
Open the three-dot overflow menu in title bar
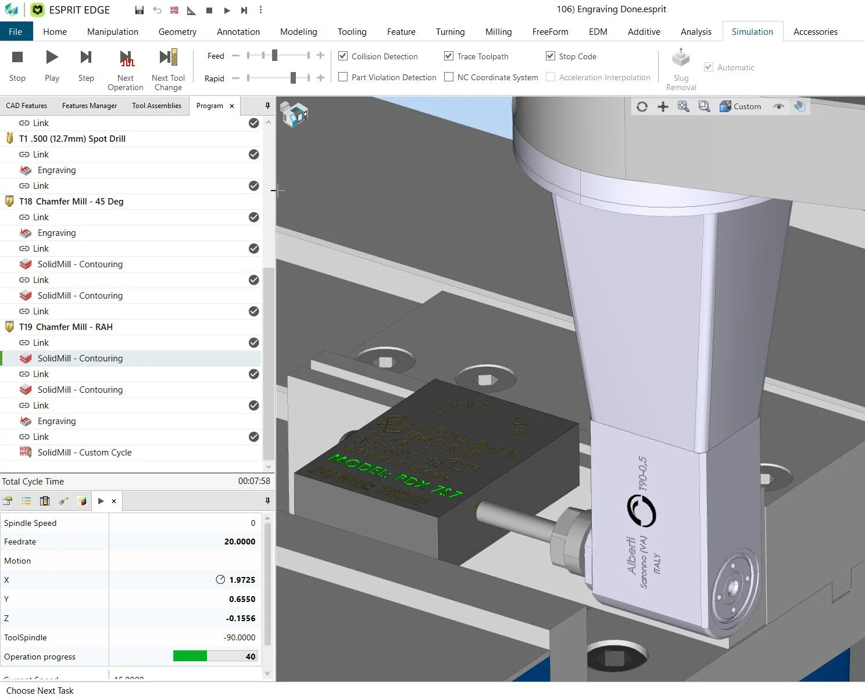pyautogui.click(x=260, y=10)
